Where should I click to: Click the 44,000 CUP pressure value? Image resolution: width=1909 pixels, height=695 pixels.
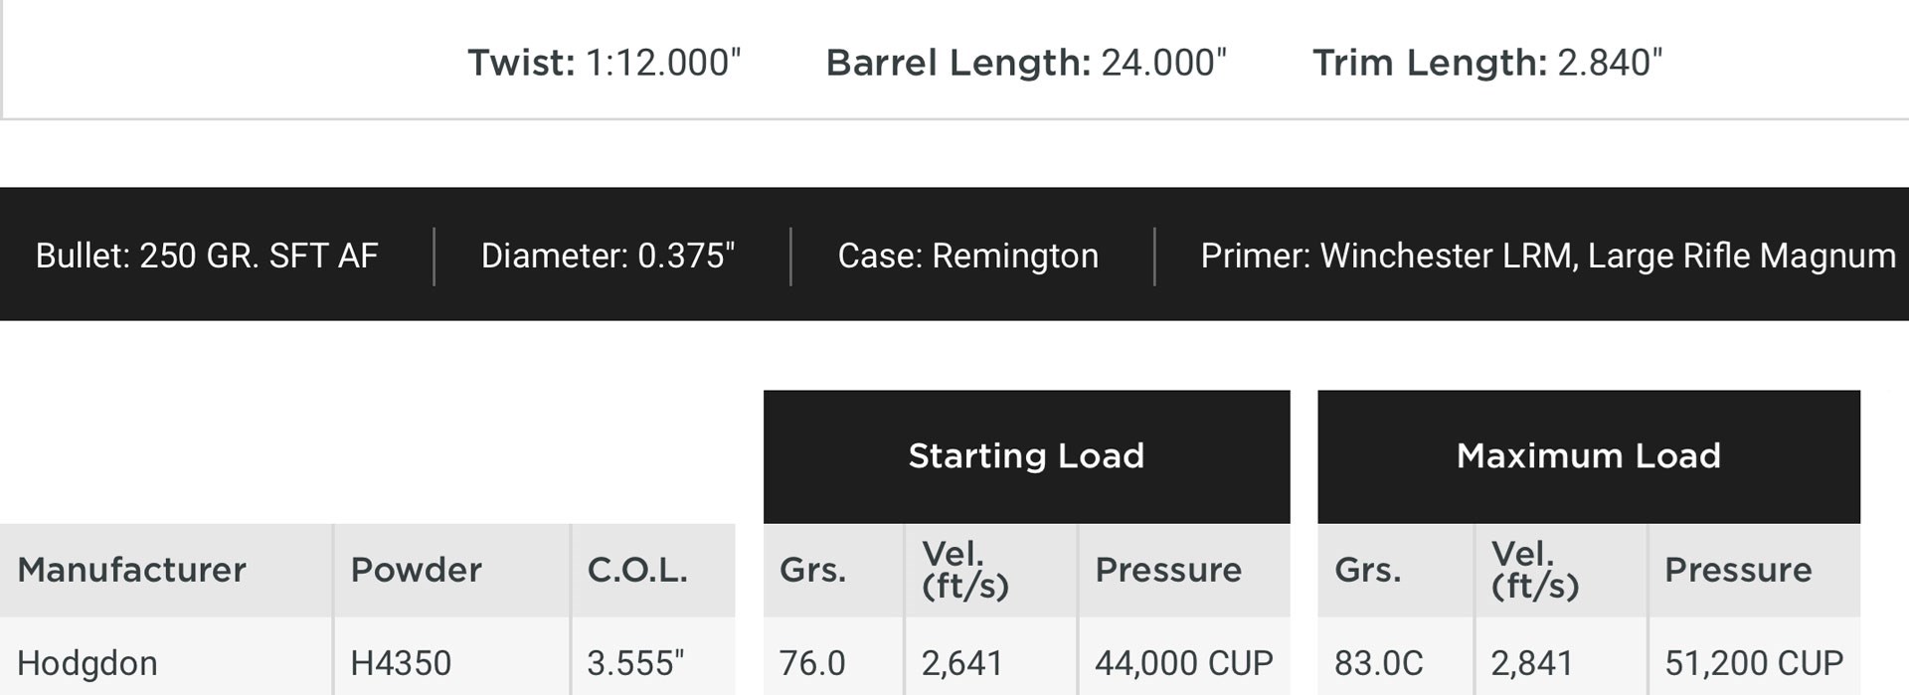tap(1183, 663)
